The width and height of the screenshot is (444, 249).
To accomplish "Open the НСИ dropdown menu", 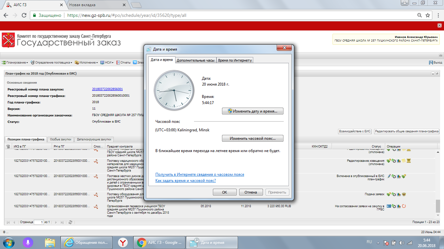I will 107,63.
